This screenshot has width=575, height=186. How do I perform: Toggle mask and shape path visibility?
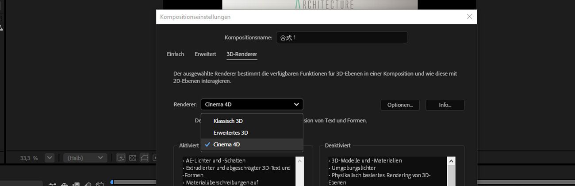[144, 158]
